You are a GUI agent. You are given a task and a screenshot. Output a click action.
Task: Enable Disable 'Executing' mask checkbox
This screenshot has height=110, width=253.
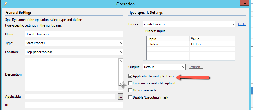[130, 97]
